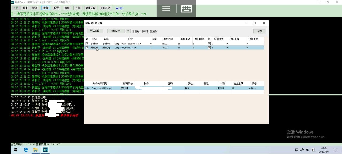The image size is (342, 154).
Task: Uncheck selection box for 新皇冠 row
Action: pos(87,48)
